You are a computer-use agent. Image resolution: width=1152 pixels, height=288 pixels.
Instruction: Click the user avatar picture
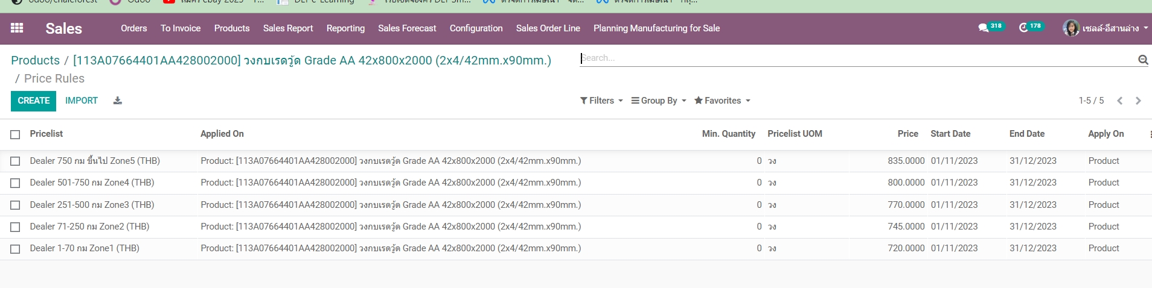pyautogui.click(x=1070, y=28)
